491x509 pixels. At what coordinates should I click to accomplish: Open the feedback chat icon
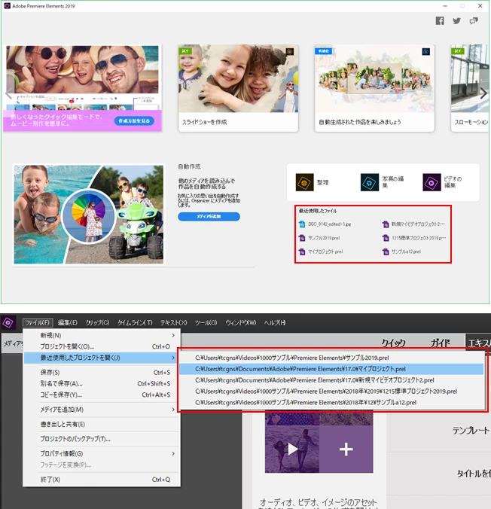click(x=474, y=21)
